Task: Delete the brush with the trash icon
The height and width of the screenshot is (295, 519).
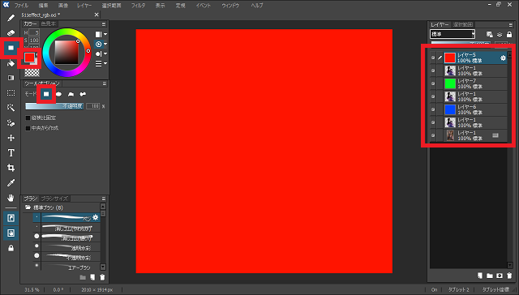Action: pos(102,277)
